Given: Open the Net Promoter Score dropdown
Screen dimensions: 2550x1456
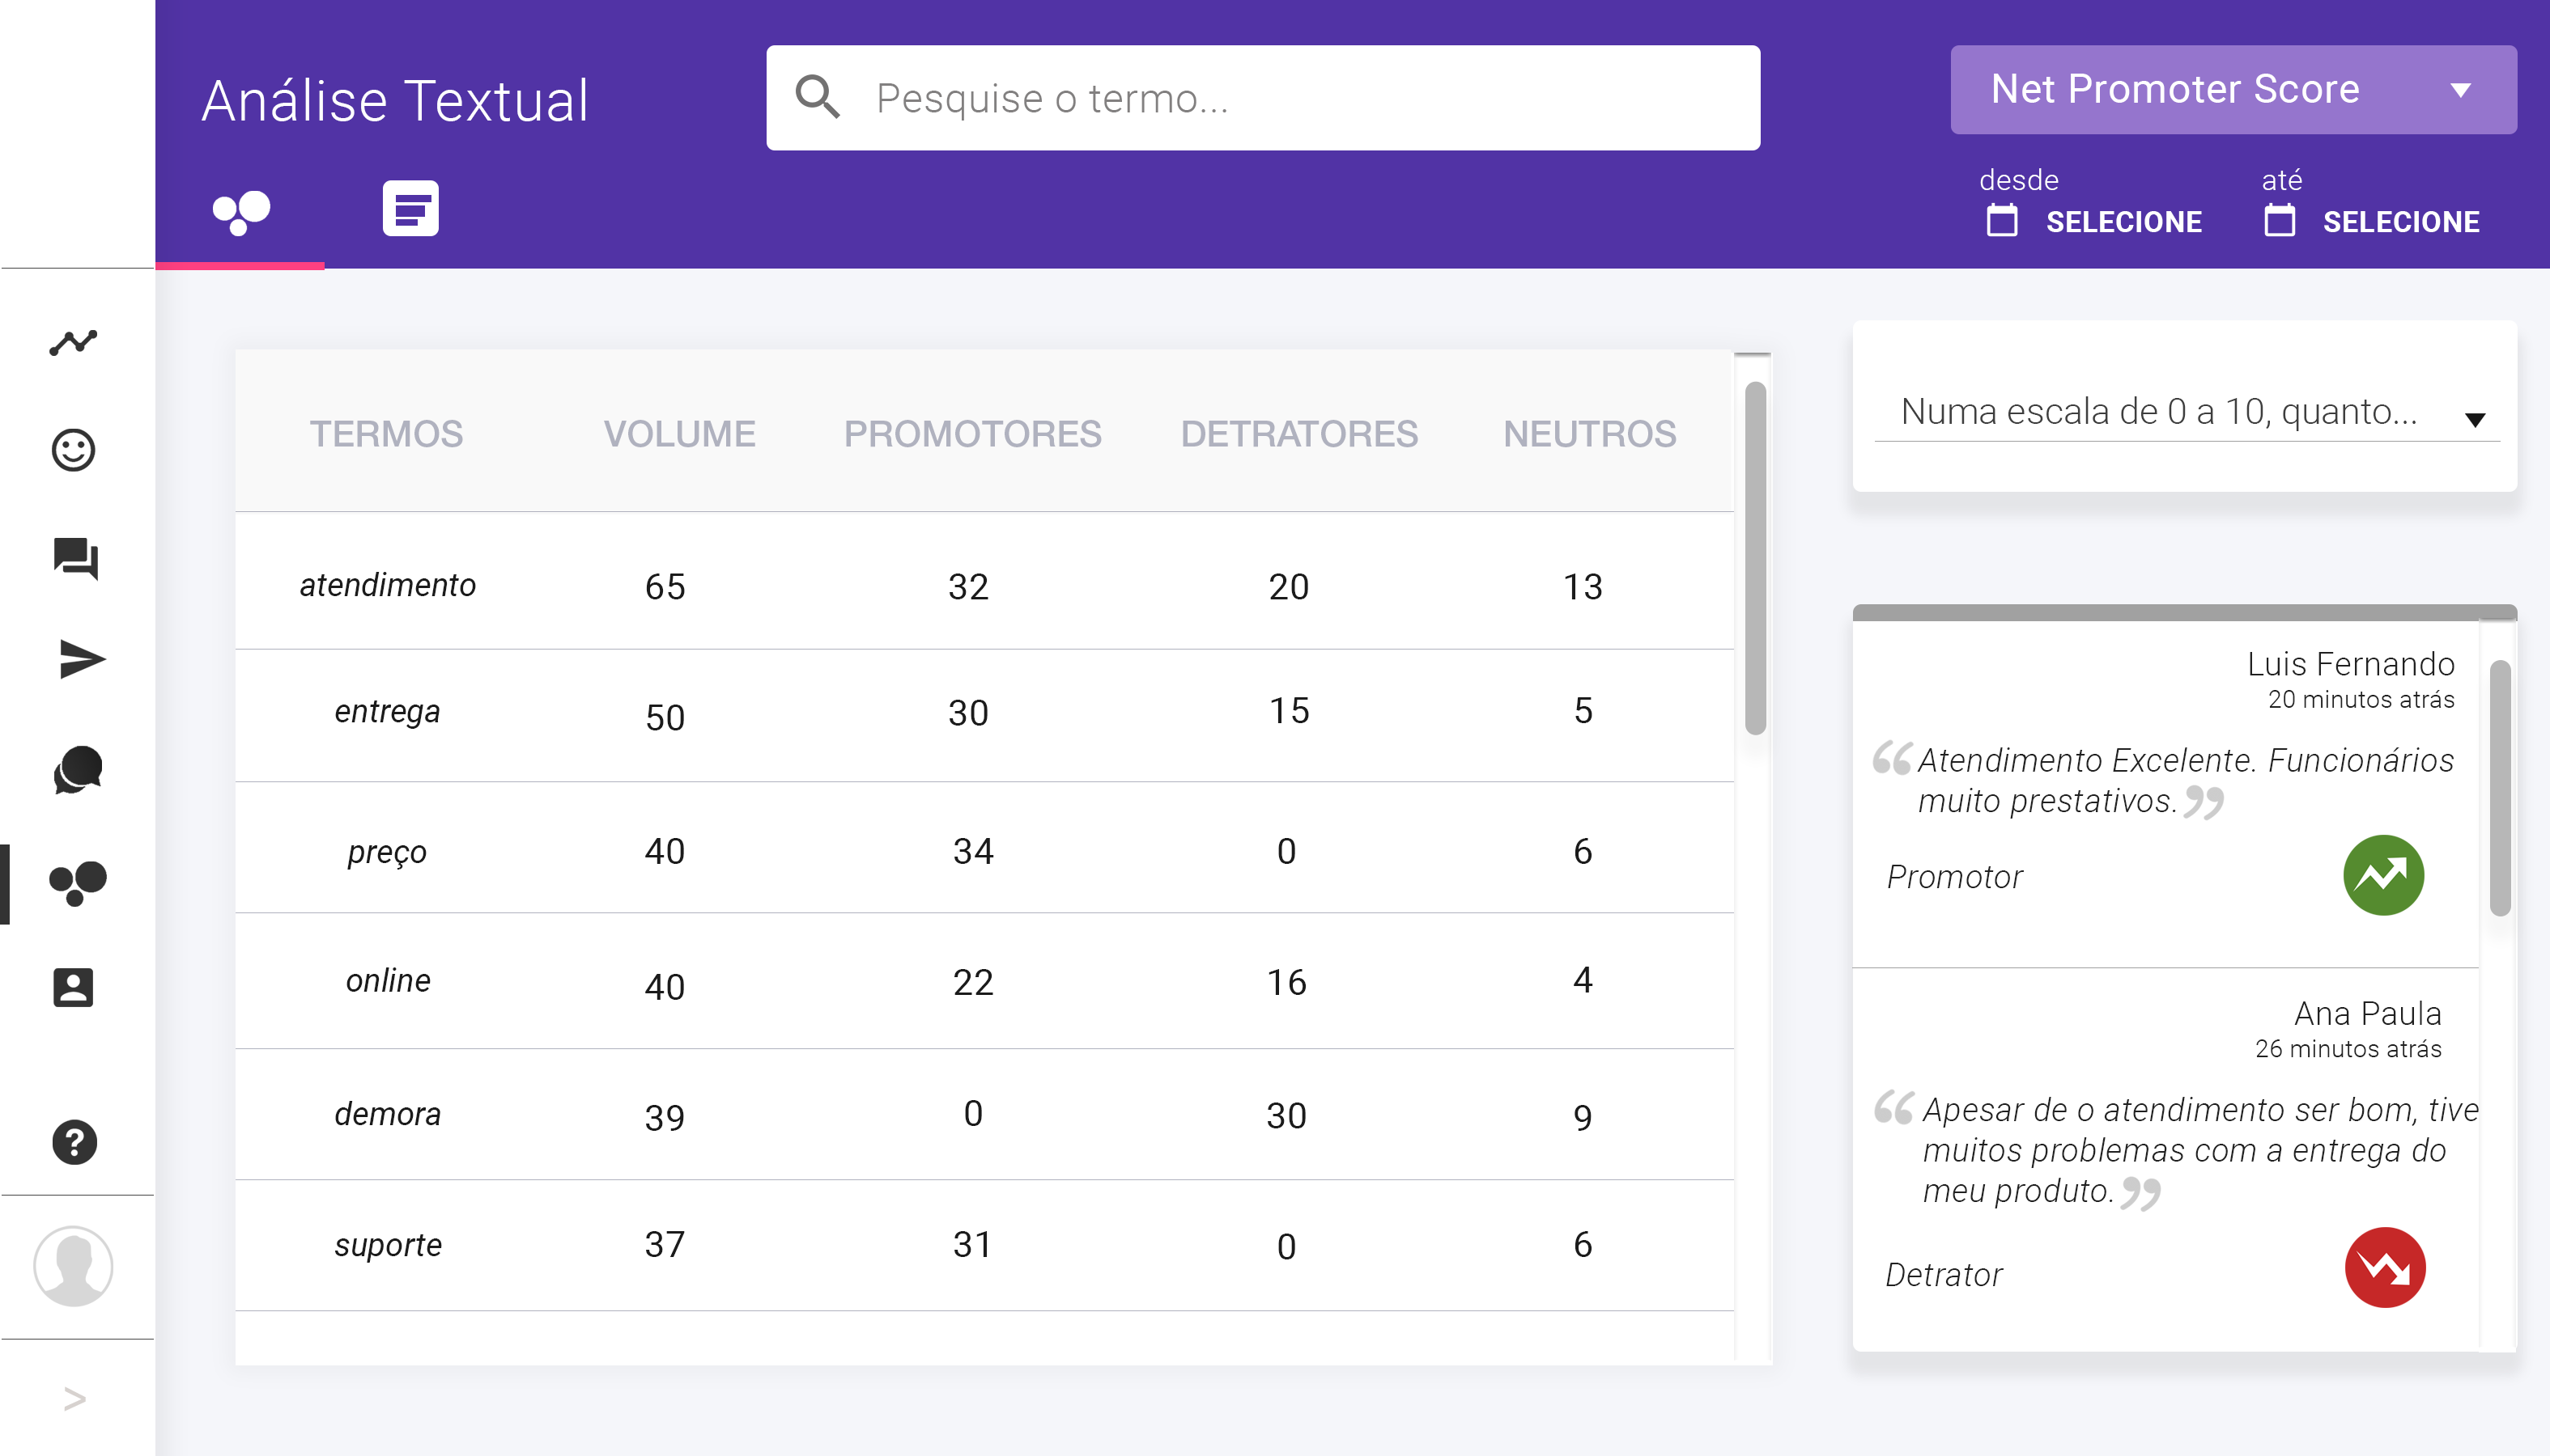Looking at the screenshot, I should click(2233, 89).
